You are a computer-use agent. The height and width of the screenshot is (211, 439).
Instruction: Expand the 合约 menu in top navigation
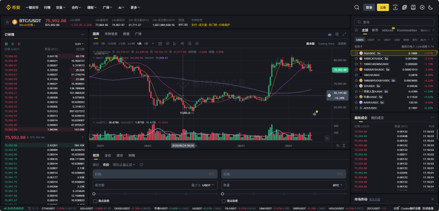[x=76, y=7]
